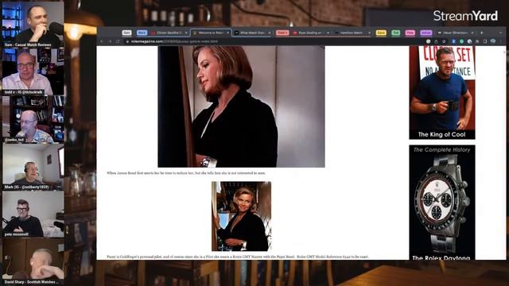The image size is (509, 286).
Task: Collapse the red Todd V tab group
Action: [282, 33]
